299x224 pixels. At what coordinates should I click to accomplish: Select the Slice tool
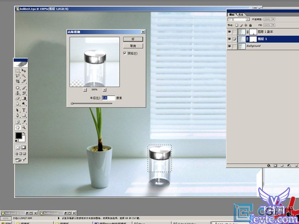coord(24,81)
